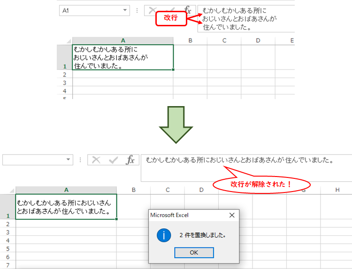Select row 3 header in the upper sheet
Image resolution: width=352 pixels, height=269 pixels.
(x=65, y=82)
